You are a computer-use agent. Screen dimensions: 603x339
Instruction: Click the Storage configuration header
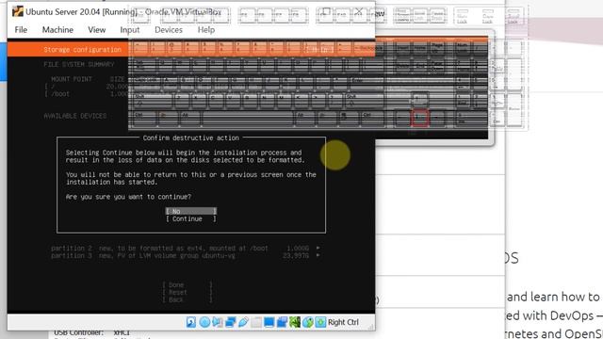coord(82,50)
